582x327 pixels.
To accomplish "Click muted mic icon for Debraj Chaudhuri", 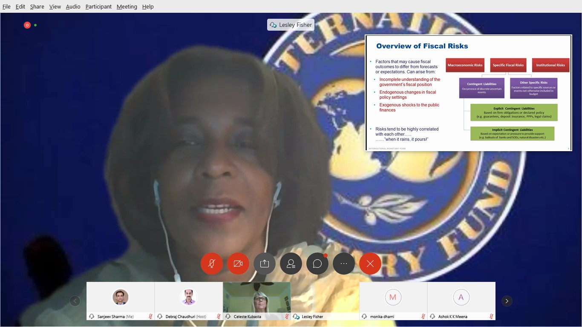I will (219, 316).
